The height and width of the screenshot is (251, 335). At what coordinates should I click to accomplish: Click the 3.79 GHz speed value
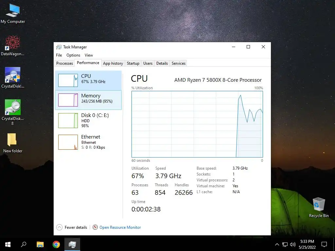coord(168,176)
